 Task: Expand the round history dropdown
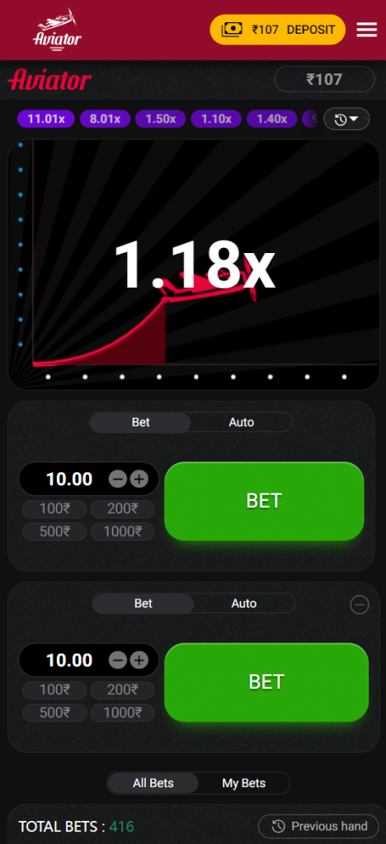point(346,119)
